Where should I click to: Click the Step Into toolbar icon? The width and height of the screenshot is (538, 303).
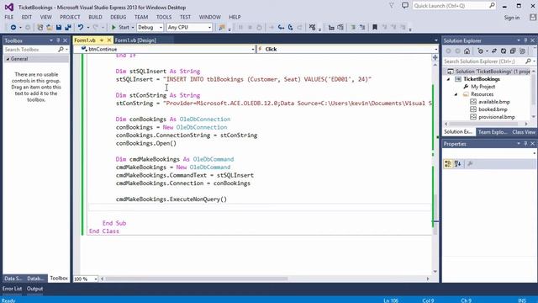(281, 27)
